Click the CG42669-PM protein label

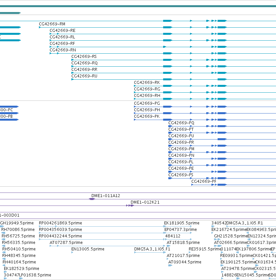coord(181,149)
